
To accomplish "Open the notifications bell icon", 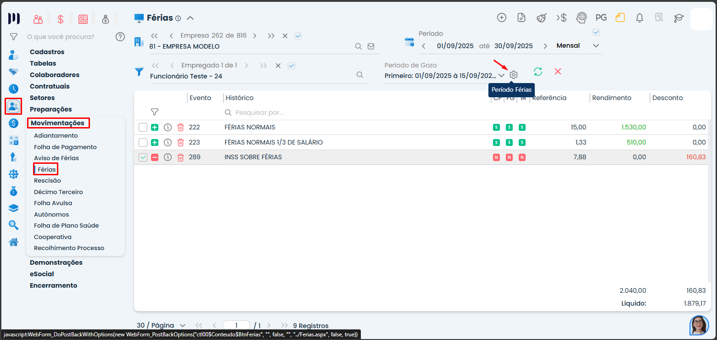I will [639, 18].
